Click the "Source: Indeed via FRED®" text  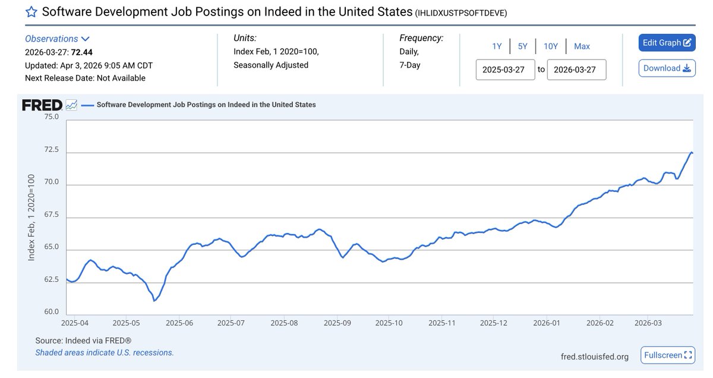click(83, 341)
